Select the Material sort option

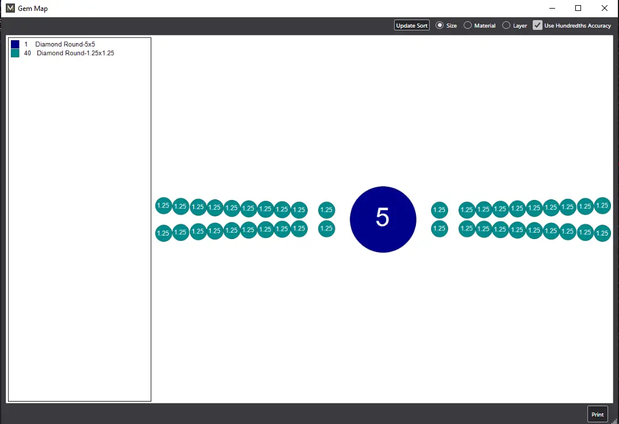click(x=468, y=25)
